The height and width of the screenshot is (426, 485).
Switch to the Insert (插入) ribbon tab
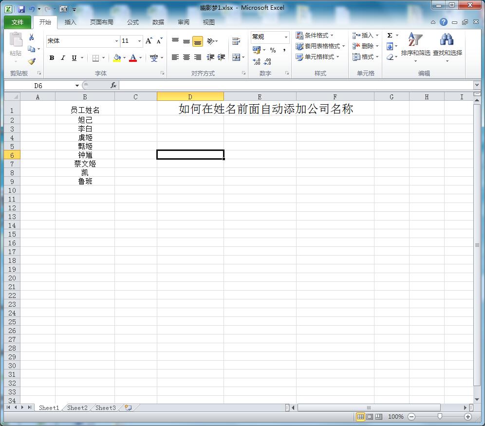[x=70, y=22]
